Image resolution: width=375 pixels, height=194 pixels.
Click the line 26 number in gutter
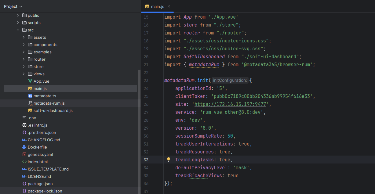point(146,104)
